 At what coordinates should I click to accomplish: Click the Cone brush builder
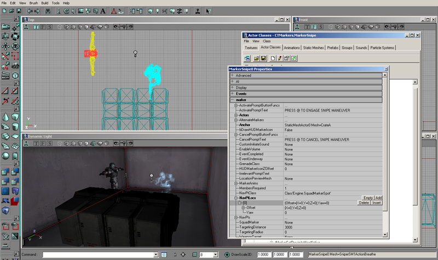click(x=5, y=117)
